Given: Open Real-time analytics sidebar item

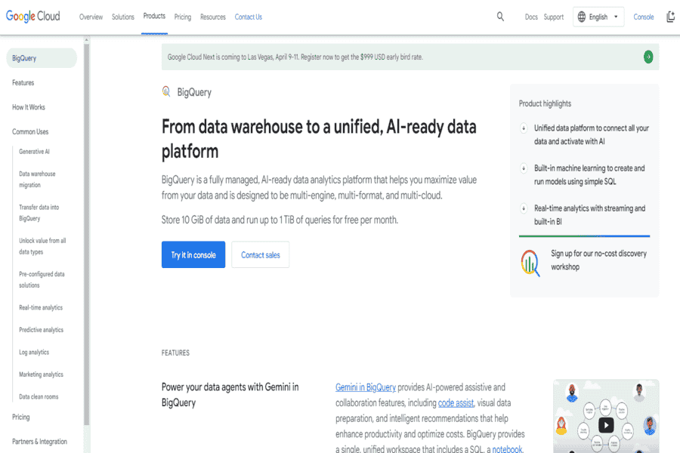Looking at the screenshot, I should pos(41,307).
